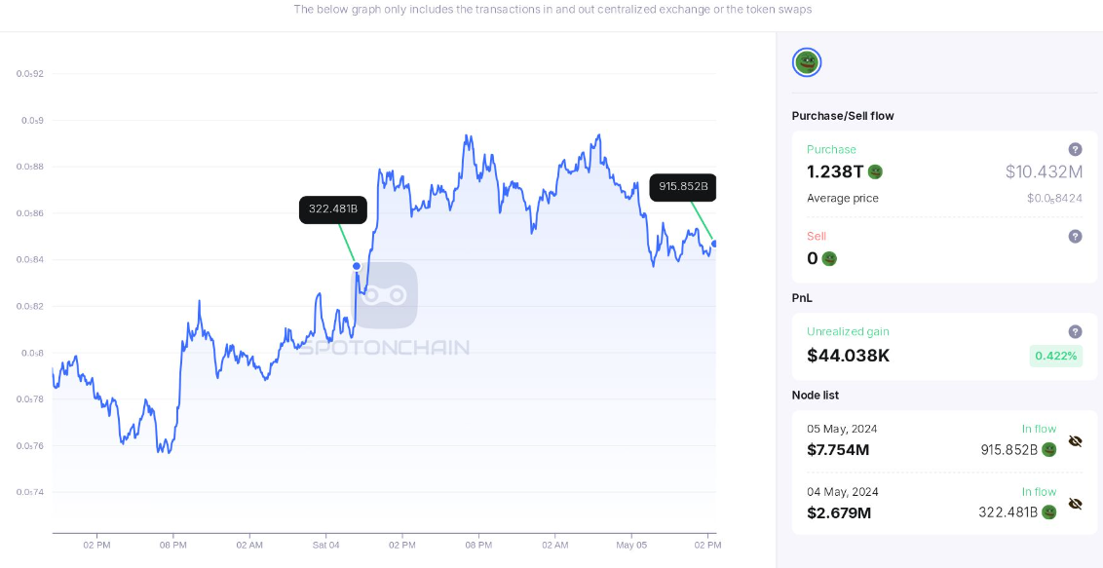Hide the 05 May, 2024 node from the chart
Viewport: 1103px width, 568px height.
click(x=1075, y=441)
